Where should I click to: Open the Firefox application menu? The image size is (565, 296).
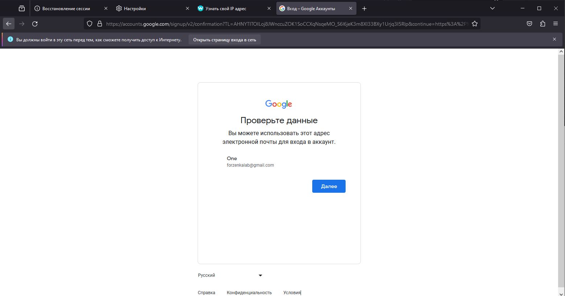(556, 24)
